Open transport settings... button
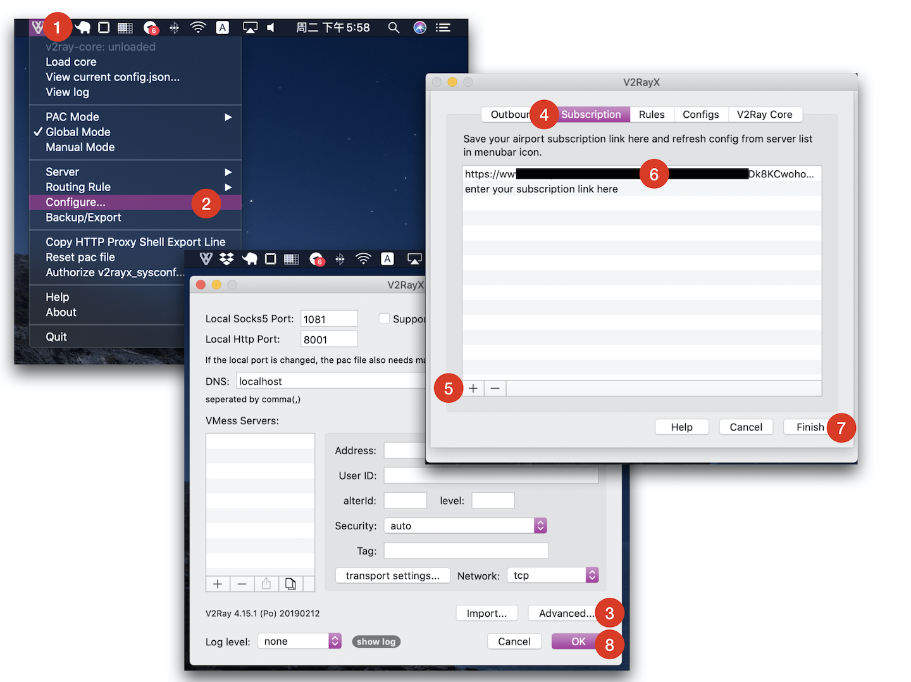The width and height of the screenshot is (911, 682). click(392, 576)
